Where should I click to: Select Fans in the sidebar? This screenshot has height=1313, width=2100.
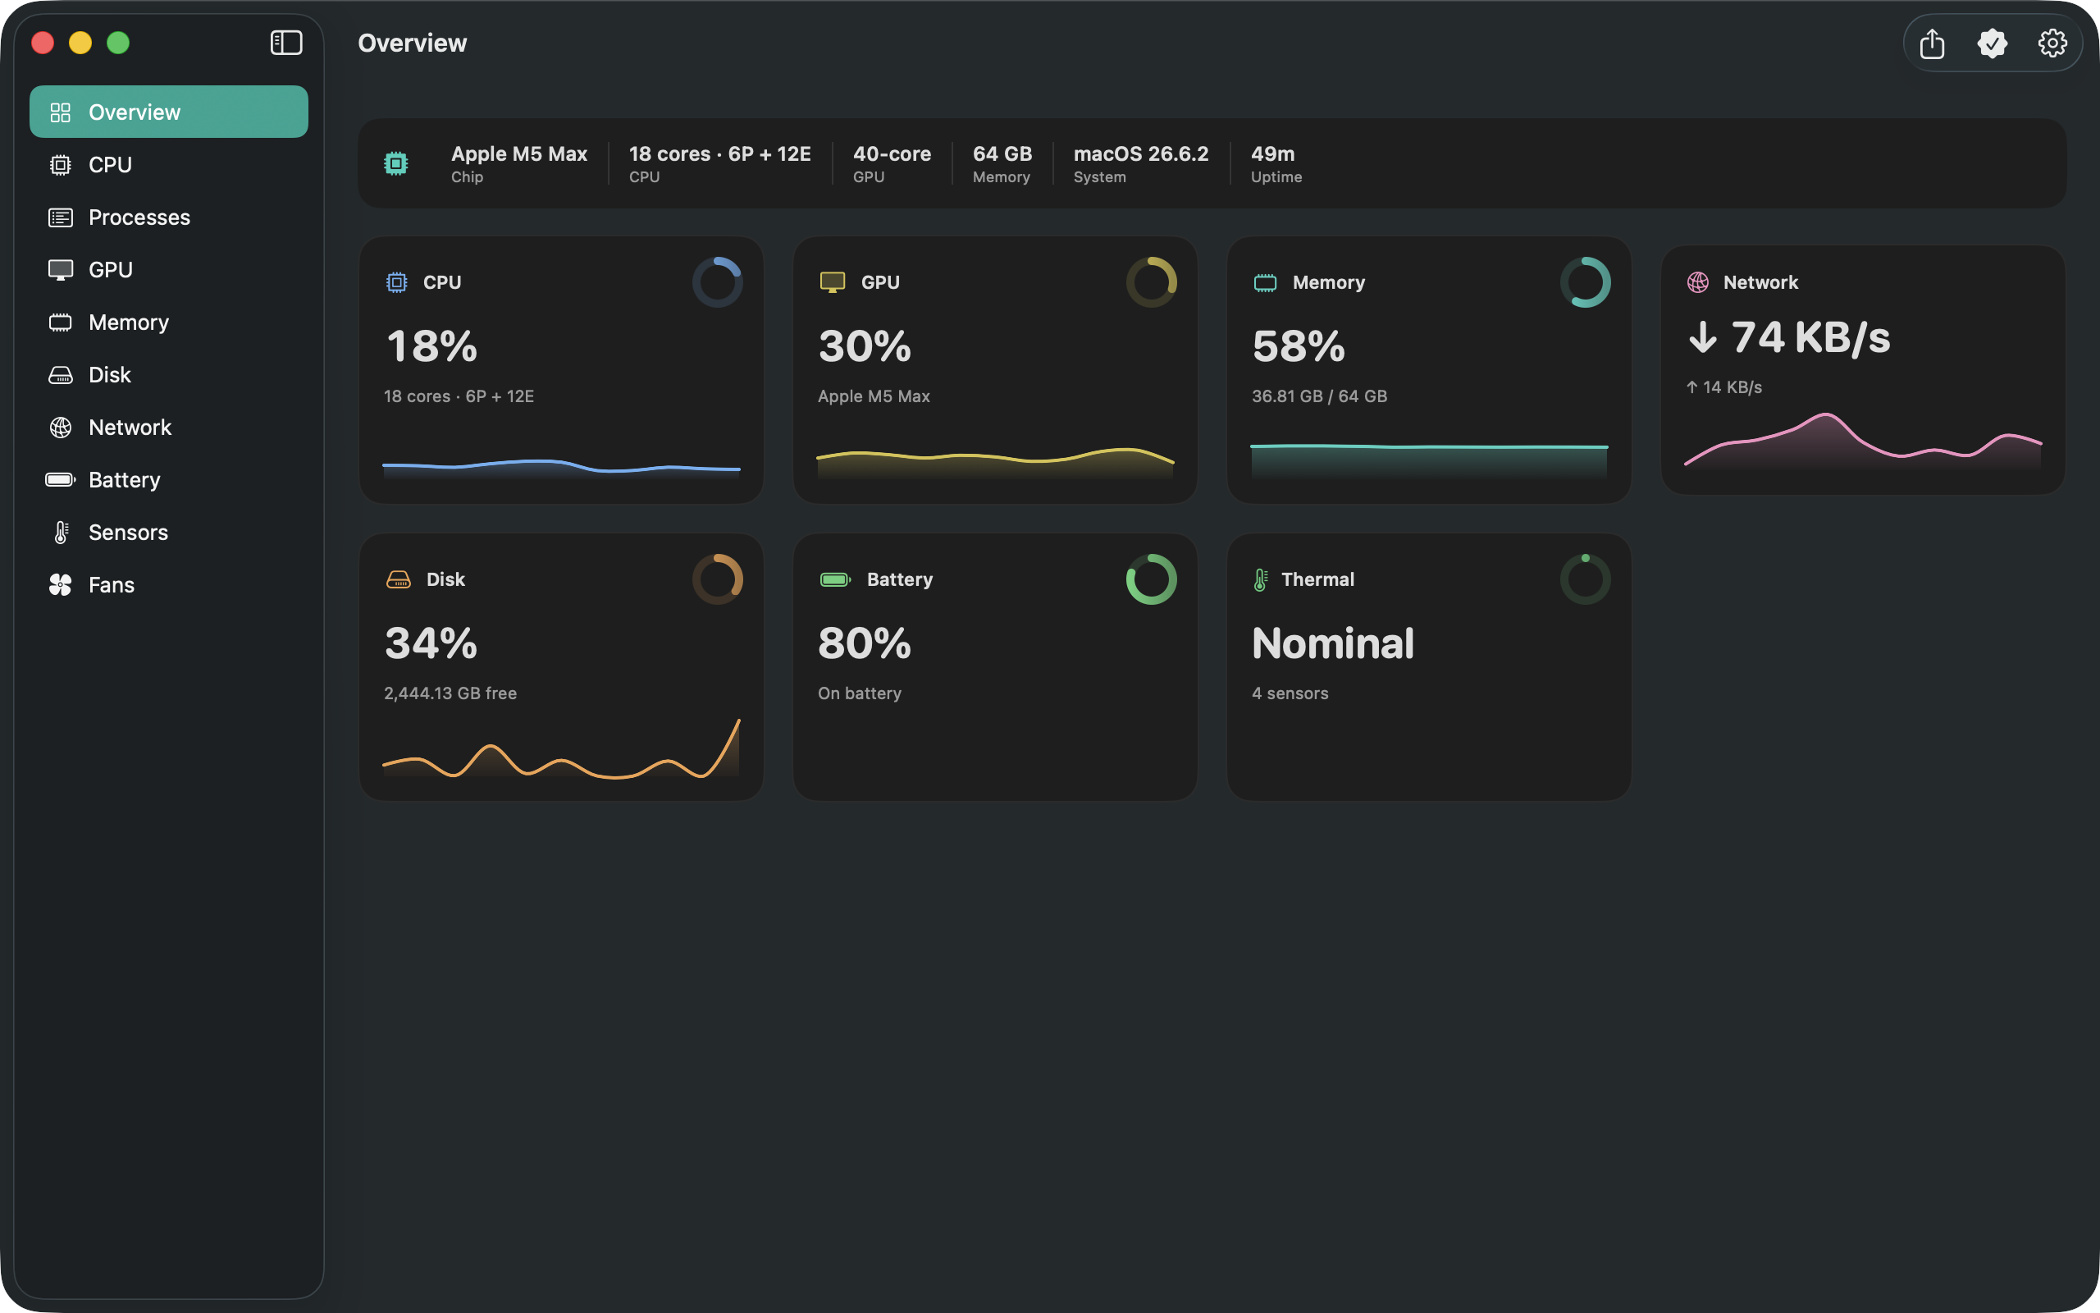168,585
